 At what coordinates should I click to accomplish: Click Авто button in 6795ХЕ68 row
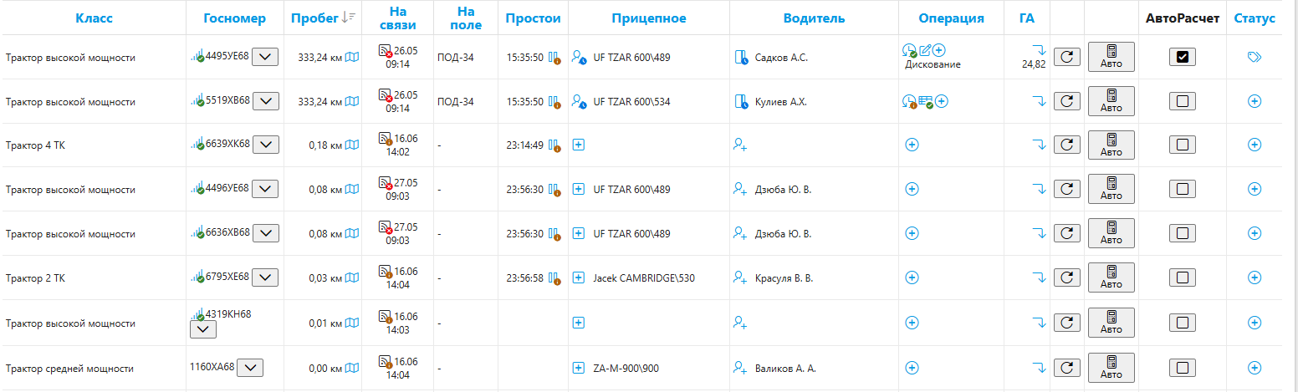[1111, 277]
